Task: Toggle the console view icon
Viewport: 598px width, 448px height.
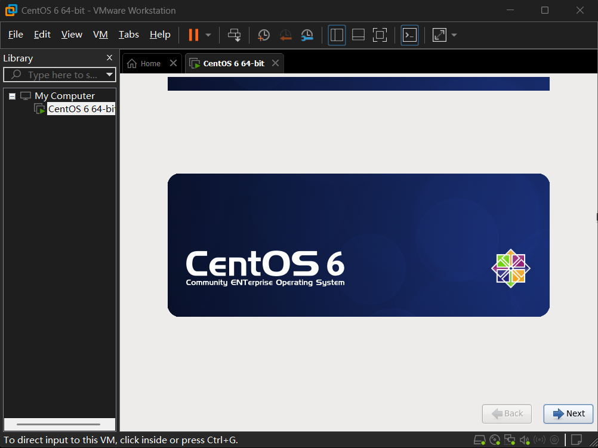Action: pos(409,35)
